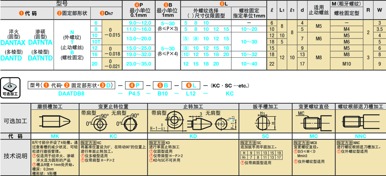386x176 pixels.
Task: Click the B condition (B≤P×3)
Action: [168, 28]
